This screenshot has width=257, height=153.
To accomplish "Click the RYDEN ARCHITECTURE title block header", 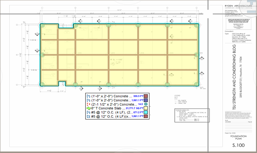I will click(x=238, y=6).
